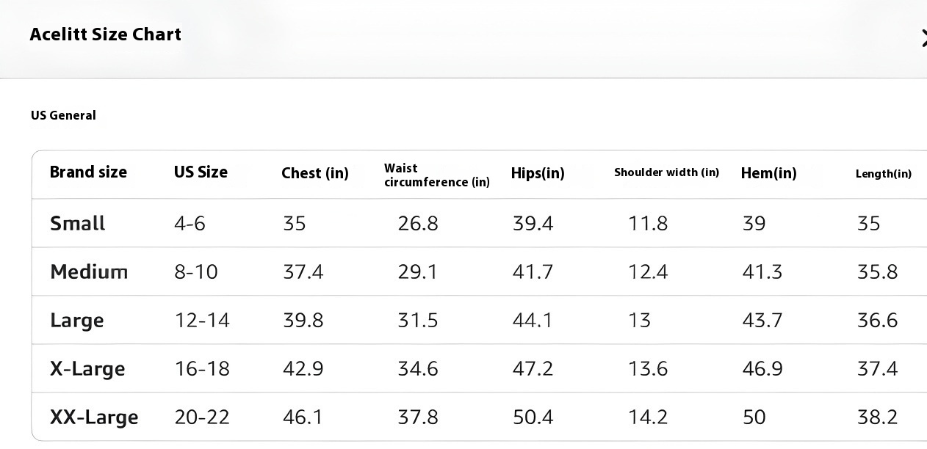Screen dimensions: 927x449
Task: Close the Acelitt Size Chart dialog
Action: pos(923,38)
